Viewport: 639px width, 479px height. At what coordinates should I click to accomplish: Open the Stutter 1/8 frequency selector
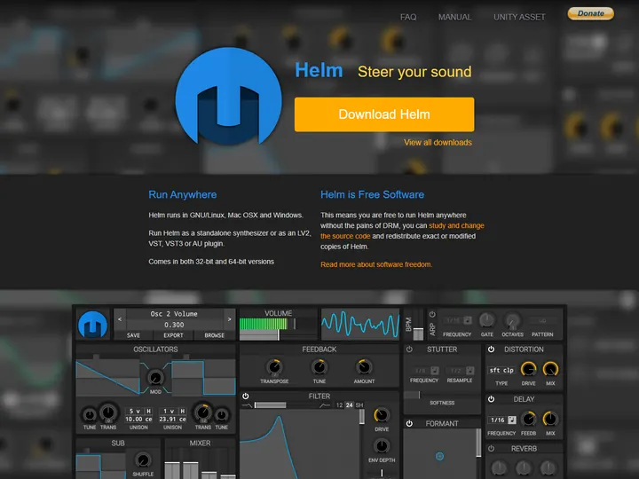[x=420, y=371]
